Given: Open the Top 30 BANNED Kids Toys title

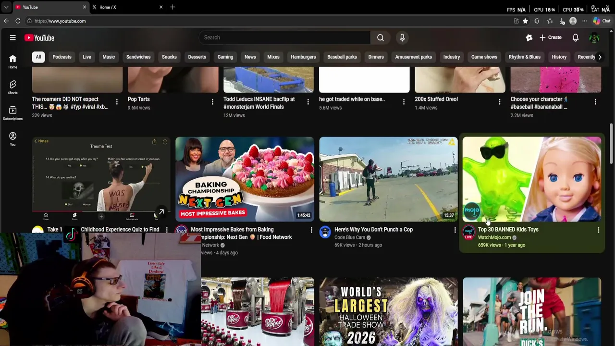Looking at the screenshot, I should click(508, 230).
